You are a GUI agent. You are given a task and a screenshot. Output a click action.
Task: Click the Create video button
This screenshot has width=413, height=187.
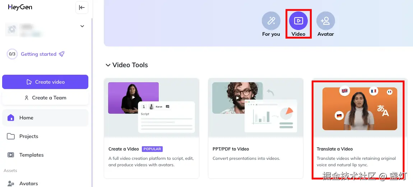45,82
